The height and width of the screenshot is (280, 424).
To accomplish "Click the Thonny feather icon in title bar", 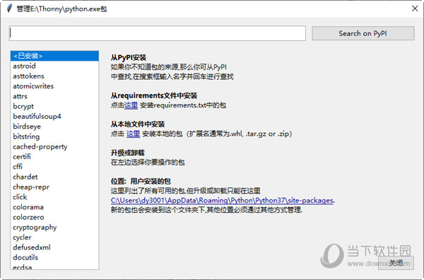I will tap(9, 8).
